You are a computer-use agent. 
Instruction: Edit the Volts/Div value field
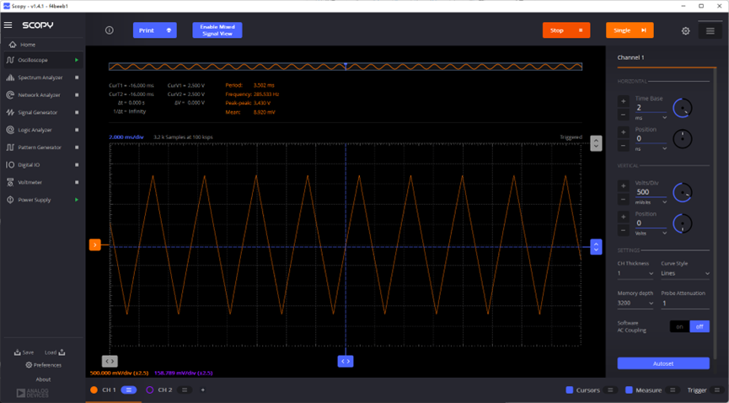click(651, 192)
